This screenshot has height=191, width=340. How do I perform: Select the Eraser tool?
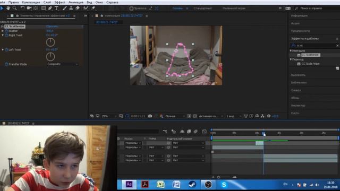click(78, 8)
